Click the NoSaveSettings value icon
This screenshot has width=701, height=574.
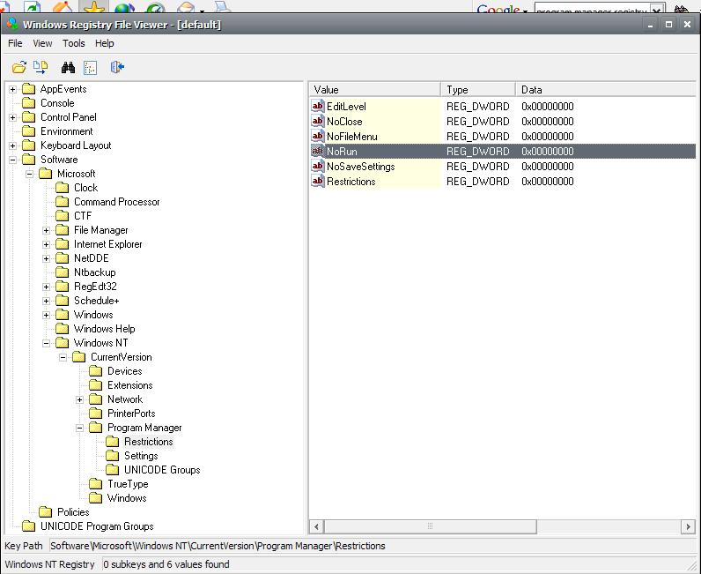tap(317, 166)
